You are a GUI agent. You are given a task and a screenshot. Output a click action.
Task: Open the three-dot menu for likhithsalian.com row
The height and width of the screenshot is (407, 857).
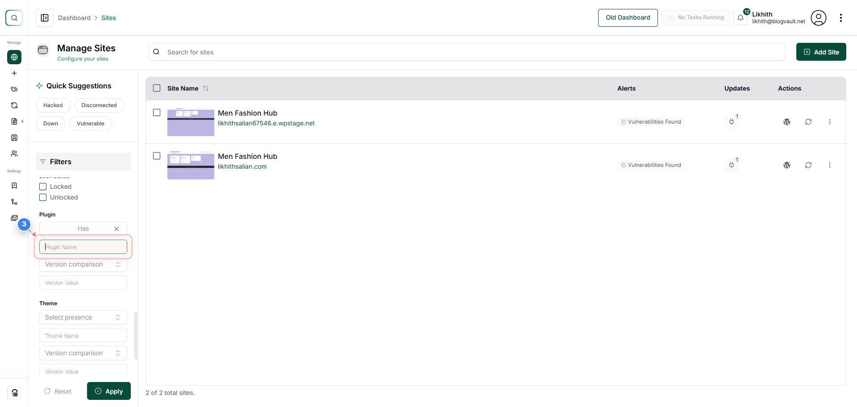(830, 165)
